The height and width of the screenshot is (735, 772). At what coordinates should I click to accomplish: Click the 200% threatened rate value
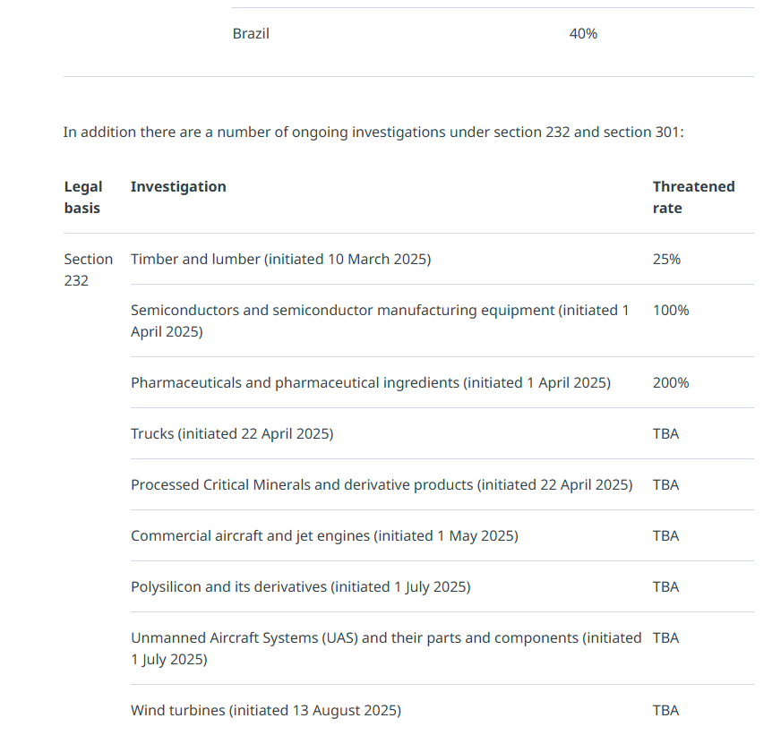click(x=671, y=383)
